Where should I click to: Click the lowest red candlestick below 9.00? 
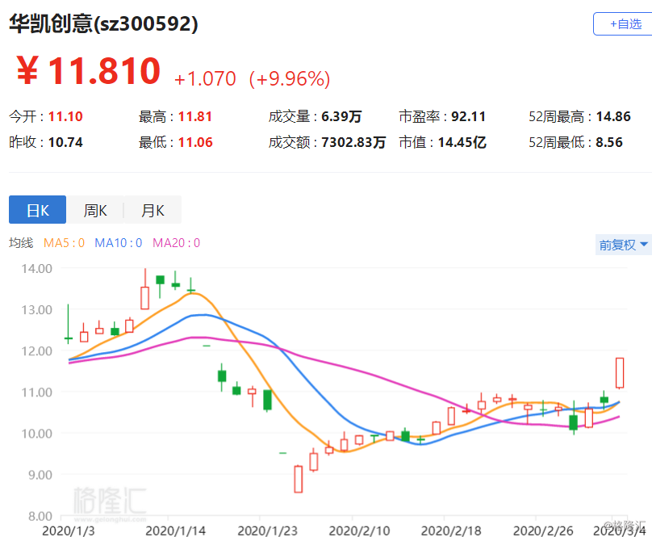pos(298,478)
